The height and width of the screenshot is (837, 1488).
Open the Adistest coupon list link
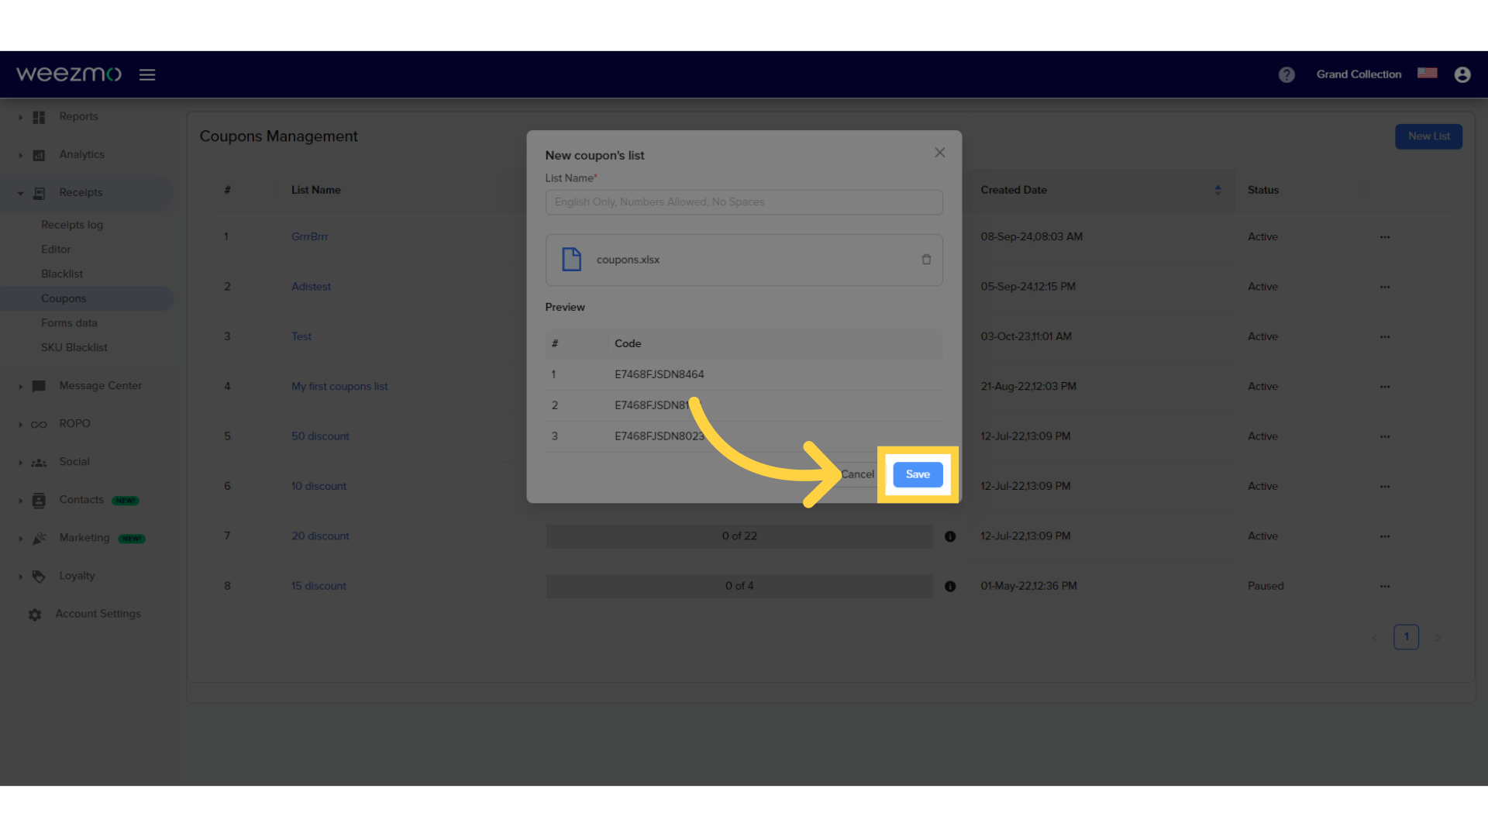[311, 287]
